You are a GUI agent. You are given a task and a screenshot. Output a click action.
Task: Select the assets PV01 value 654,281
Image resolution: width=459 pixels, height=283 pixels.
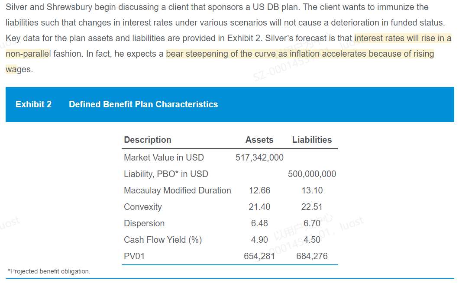pos(259,256)
